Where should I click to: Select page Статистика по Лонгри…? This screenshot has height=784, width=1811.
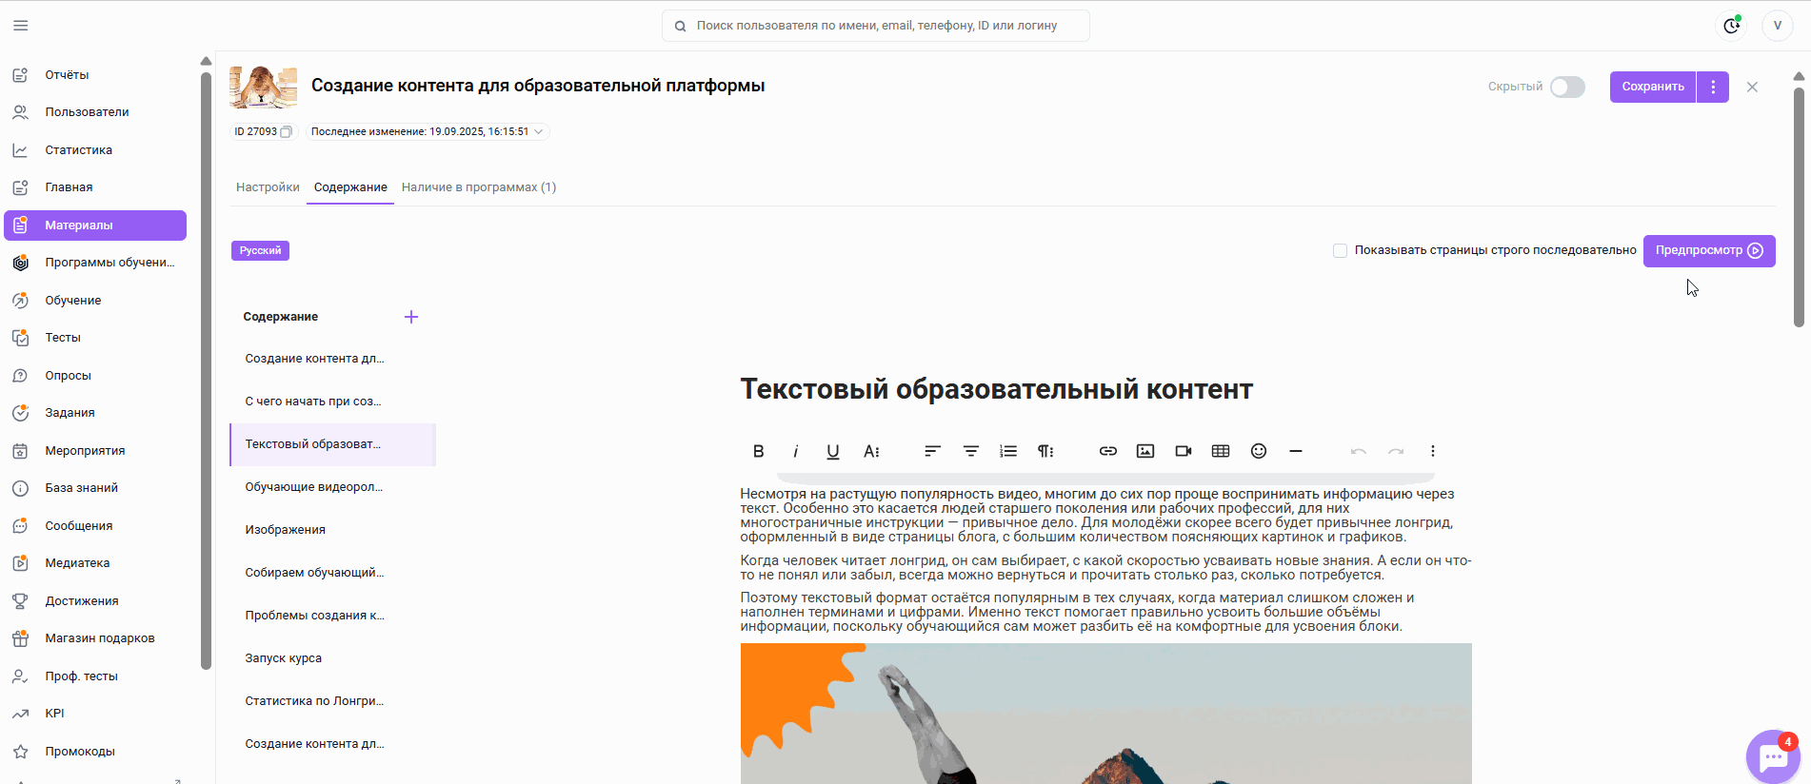point(332,701)
